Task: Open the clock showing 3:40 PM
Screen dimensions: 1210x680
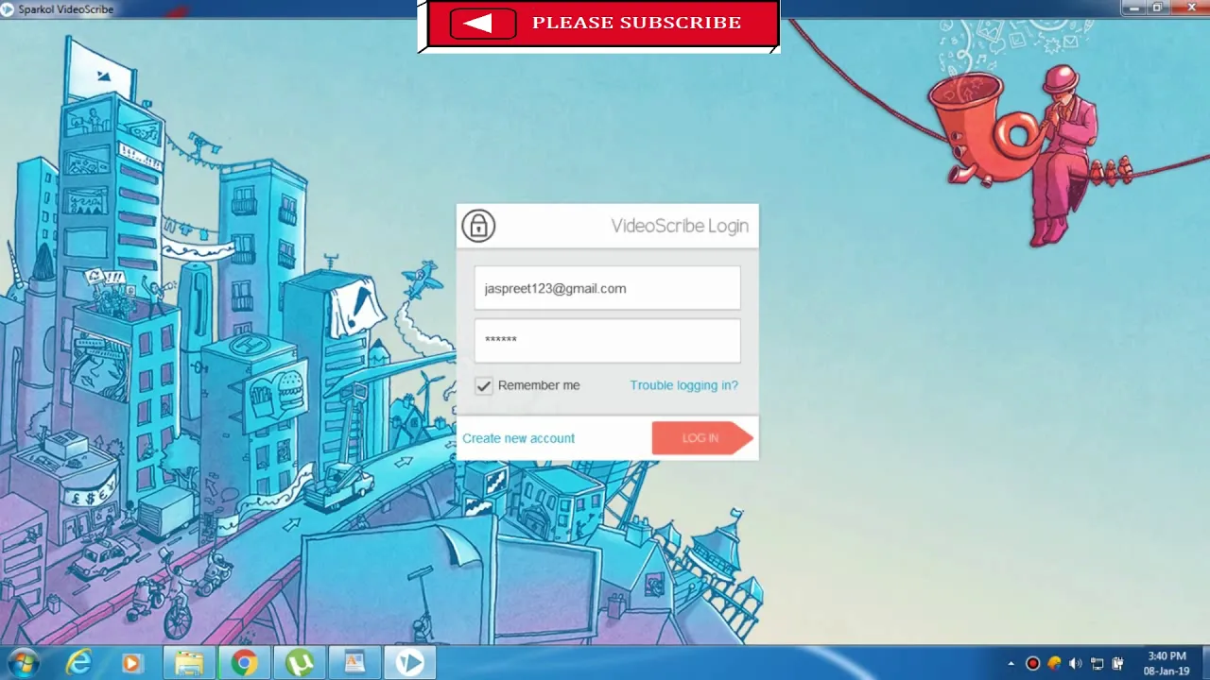Action: point(1167,663)
